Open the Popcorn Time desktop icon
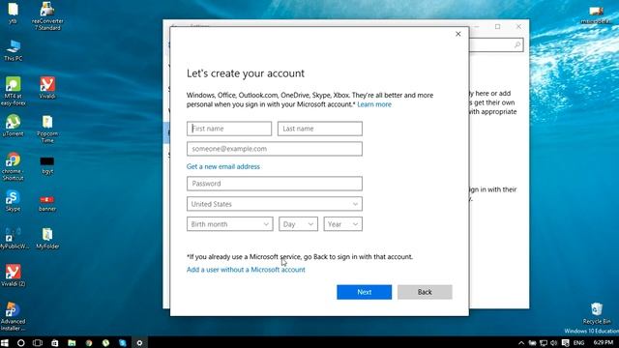 tap(47, 129)
